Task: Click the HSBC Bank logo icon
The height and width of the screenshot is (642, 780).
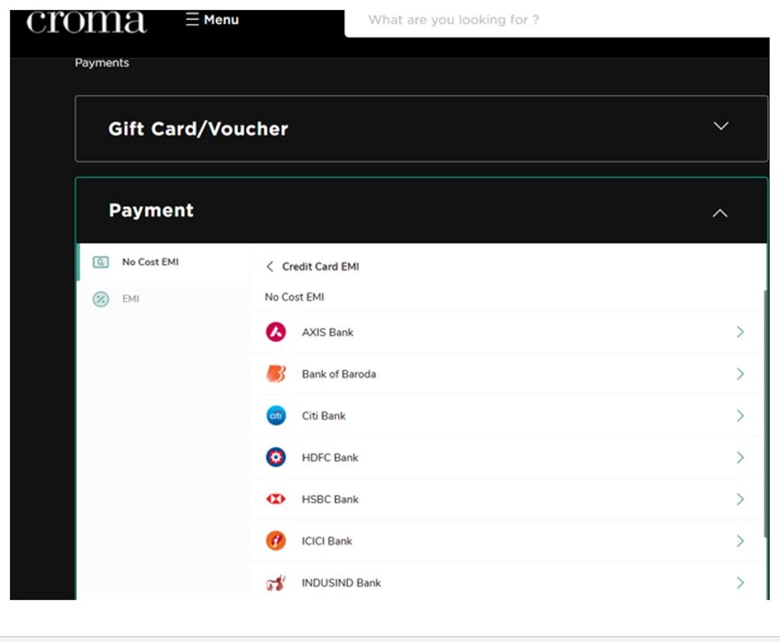Action: (x=276, y=499)
